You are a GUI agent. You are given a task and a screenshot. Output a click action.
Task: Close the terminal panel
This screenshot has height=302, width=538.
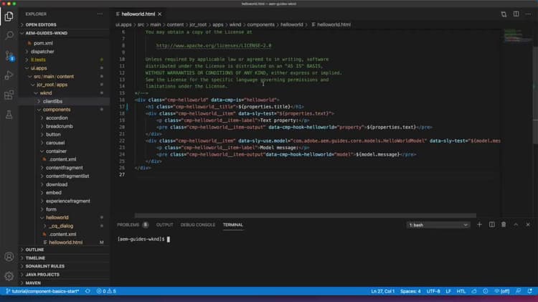(x=528, y=225)
